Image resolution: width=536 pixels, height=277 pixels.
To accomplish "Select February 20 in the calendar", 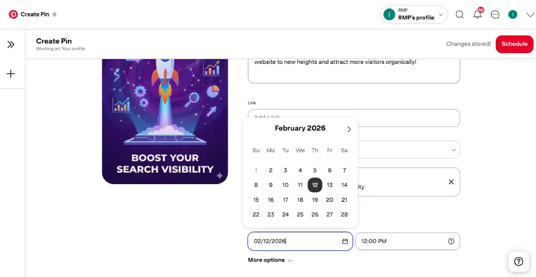I will (330, 200).
